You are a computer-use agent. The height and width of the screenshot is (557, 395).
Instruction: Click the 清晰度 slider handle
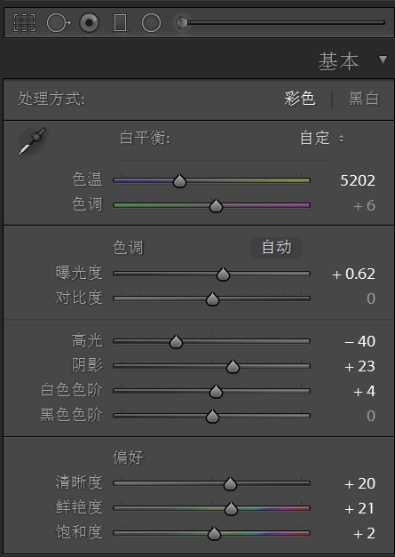[x=230, y=484]
